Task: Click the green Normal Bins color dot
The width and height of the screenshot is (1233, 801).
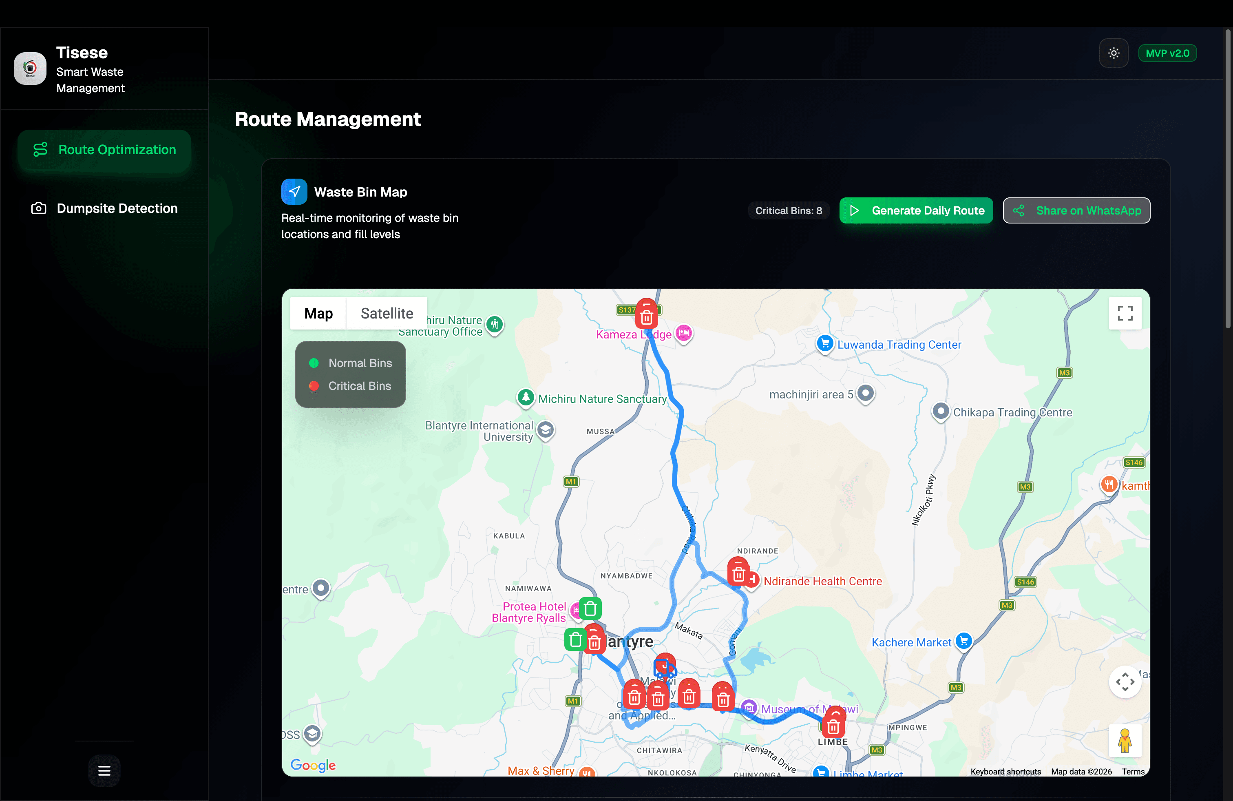Action: [314, 363]
